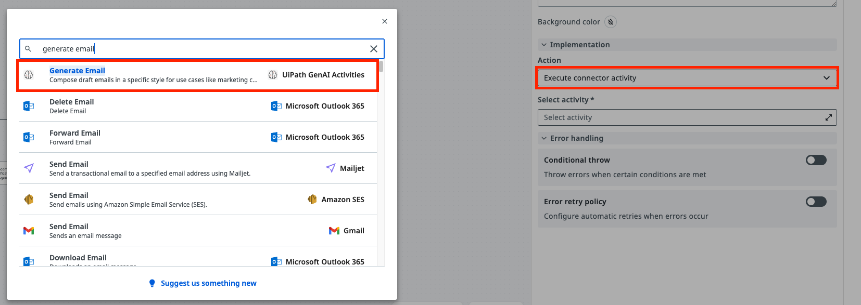Click inside the generate email search field

[x=202, y=49]
